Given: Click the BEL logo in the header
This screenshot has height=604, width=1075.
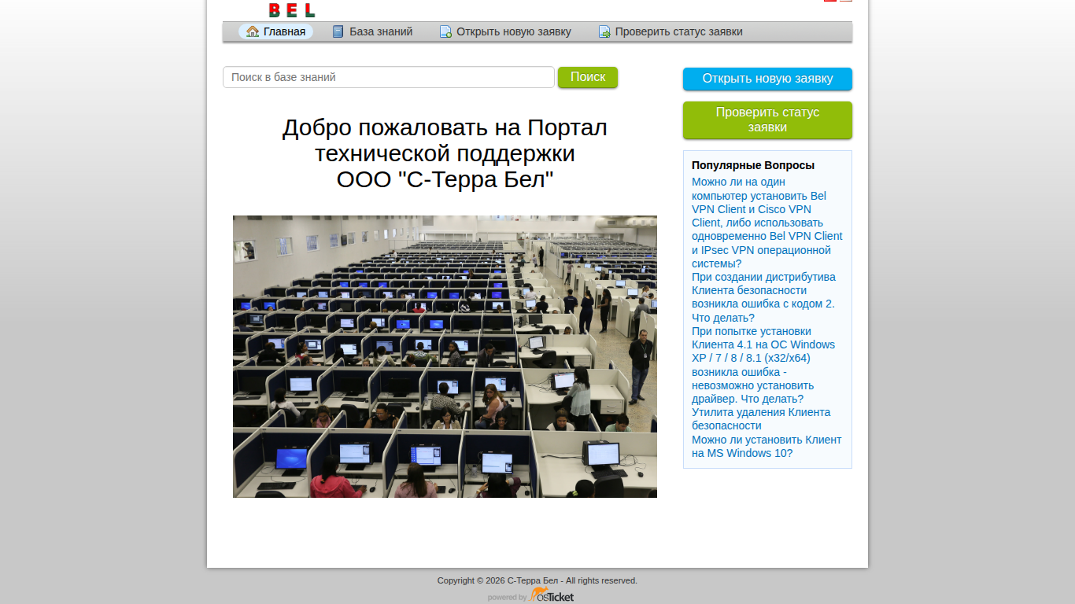Looking at the screenshot, I should click(292, 9).
